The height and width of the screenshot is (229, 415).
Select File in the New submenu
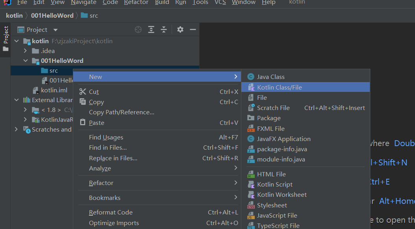pos(306,97)
